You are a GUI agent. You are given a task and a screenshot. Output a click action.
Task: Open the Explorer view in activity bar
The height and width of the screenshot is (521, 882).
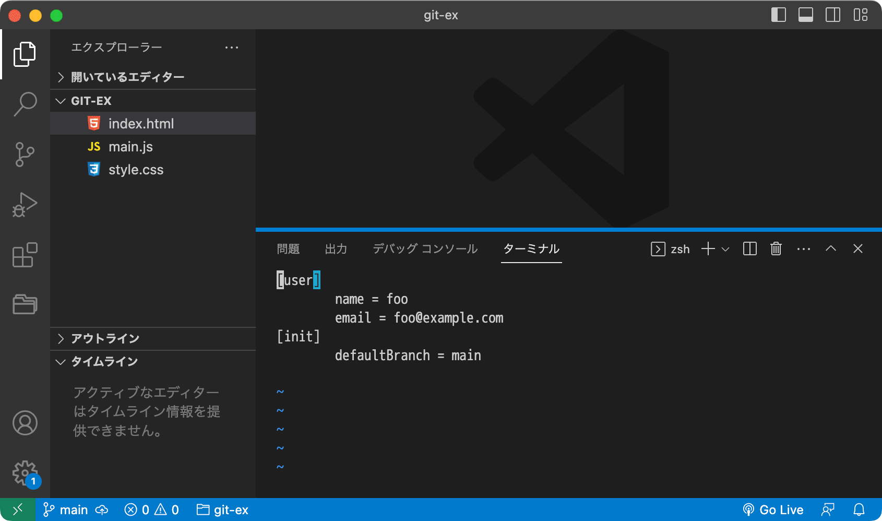[25, 54]
